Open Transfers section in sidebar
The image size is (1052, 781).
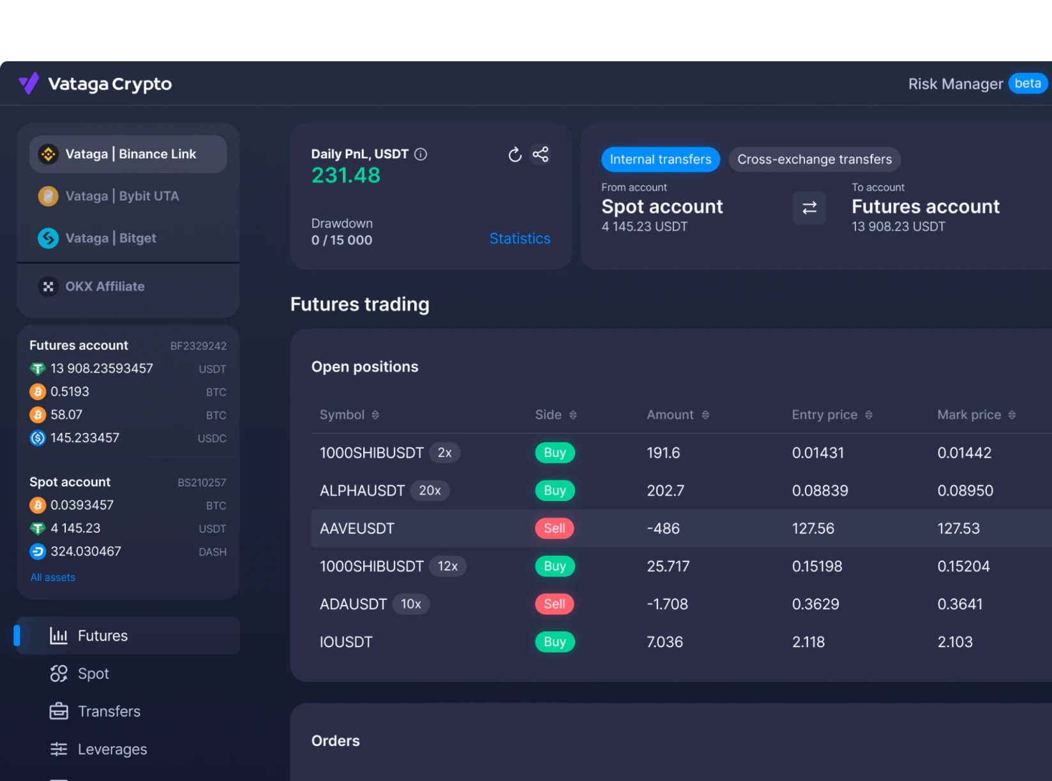pos(128,711)
